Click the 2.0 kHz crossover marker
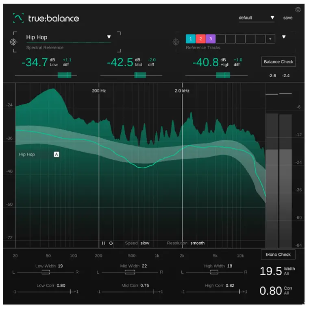The width and height of the screenshot is (309, 309). coord(182,91)
